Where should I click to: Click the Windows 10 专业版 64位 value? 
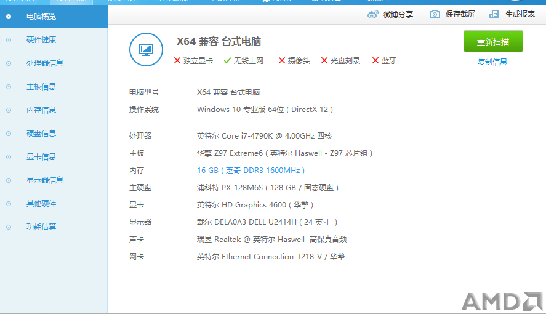pyautogui.click(x=265, y=110)
